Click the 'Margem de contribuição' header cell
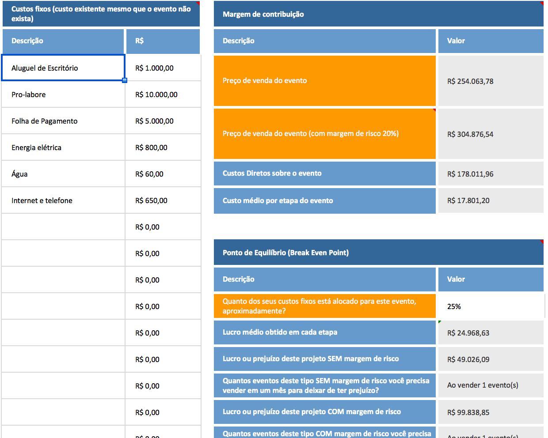548x438 pixels. (378, 14)
